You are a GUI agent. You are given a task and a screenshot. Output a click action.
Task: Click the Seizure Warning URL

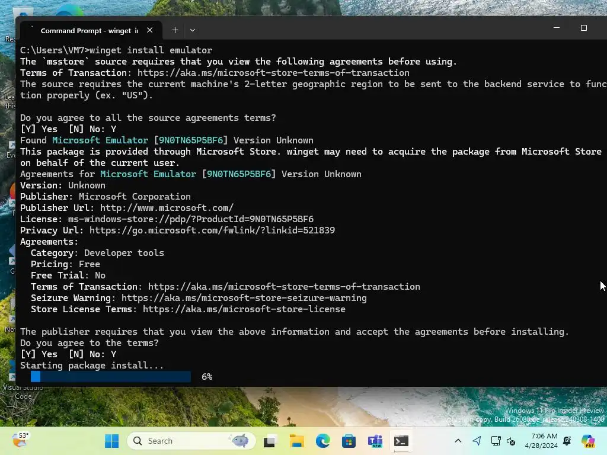pyautogui.click(x=244, y=298)
